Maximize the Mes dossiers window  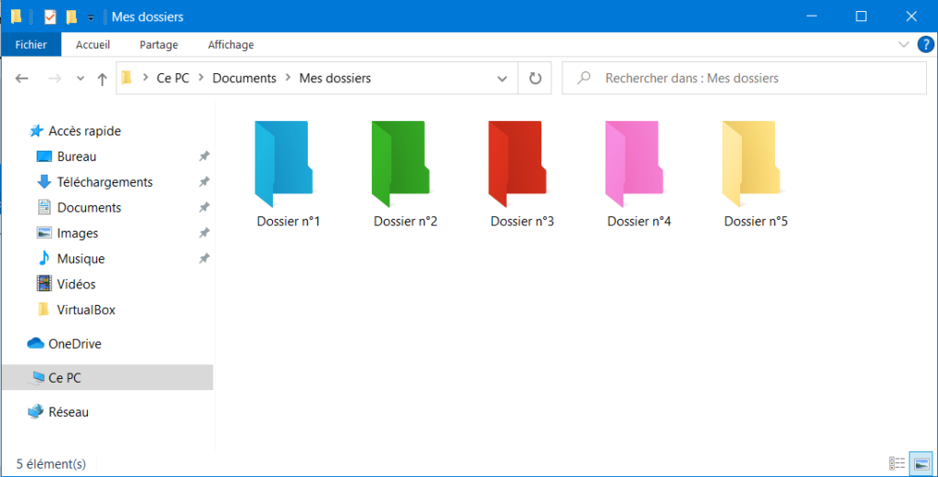click(861, 16)
